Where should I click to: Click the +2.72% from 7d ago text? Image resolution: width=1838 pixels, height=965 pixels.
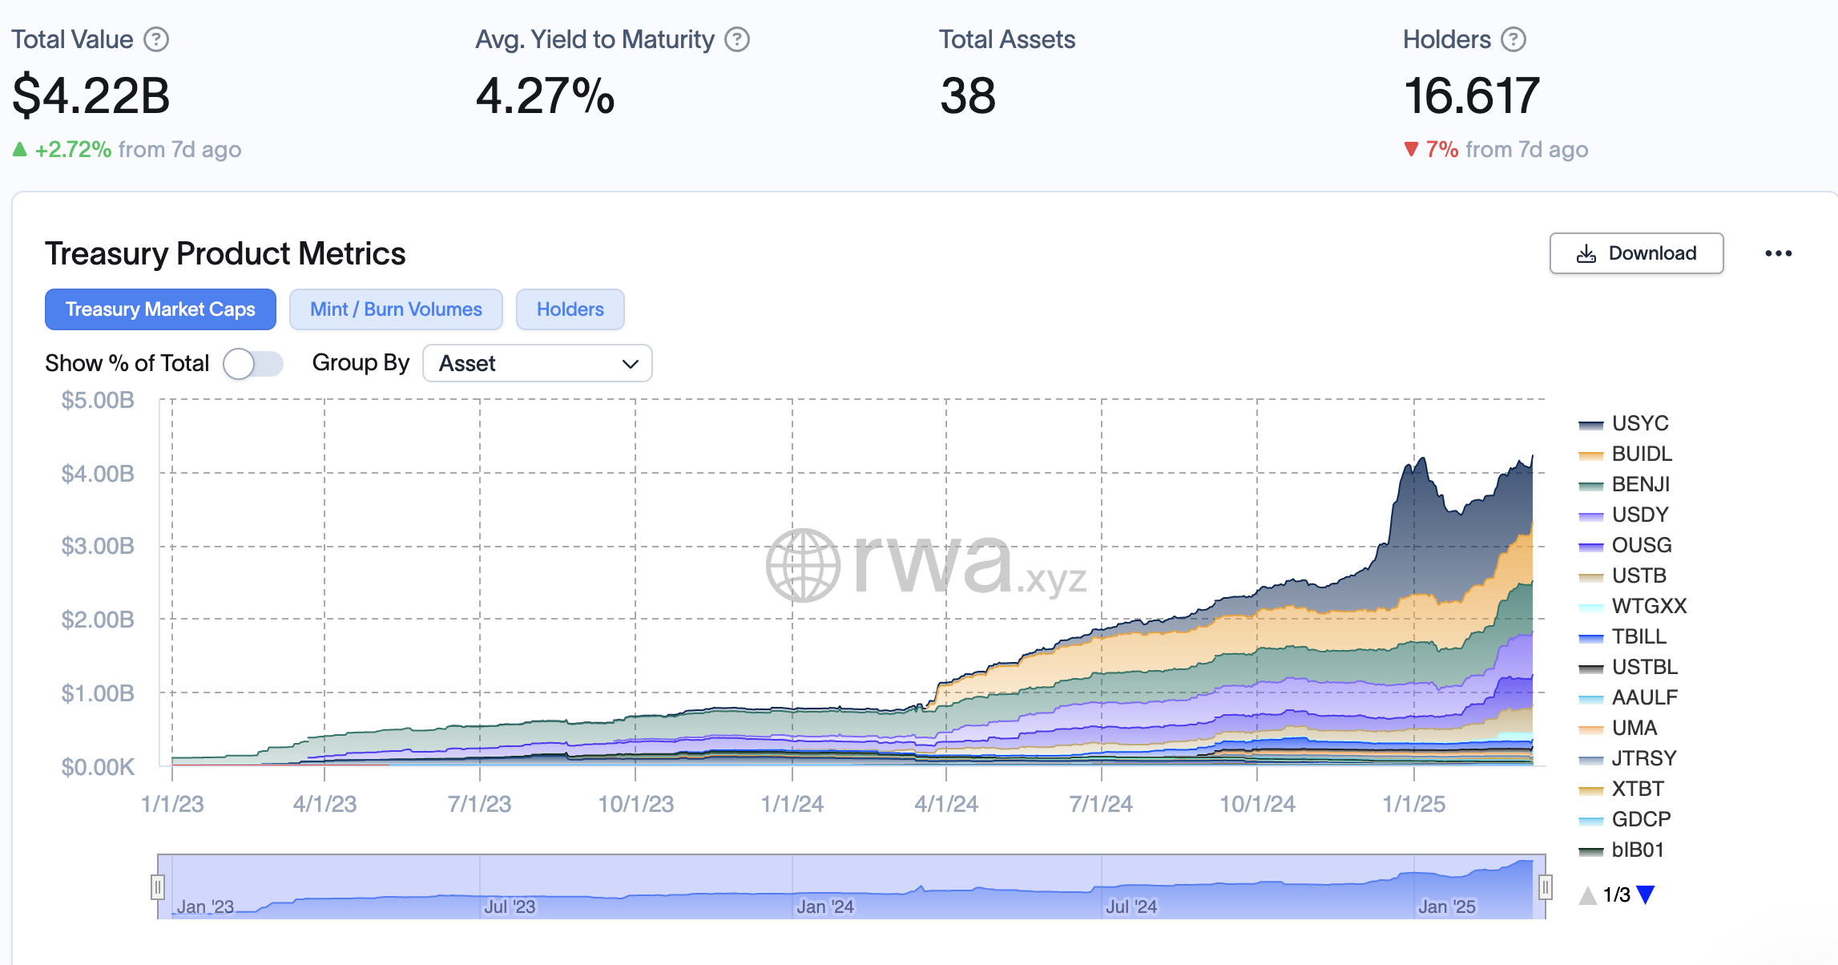(x=127, y=149)
